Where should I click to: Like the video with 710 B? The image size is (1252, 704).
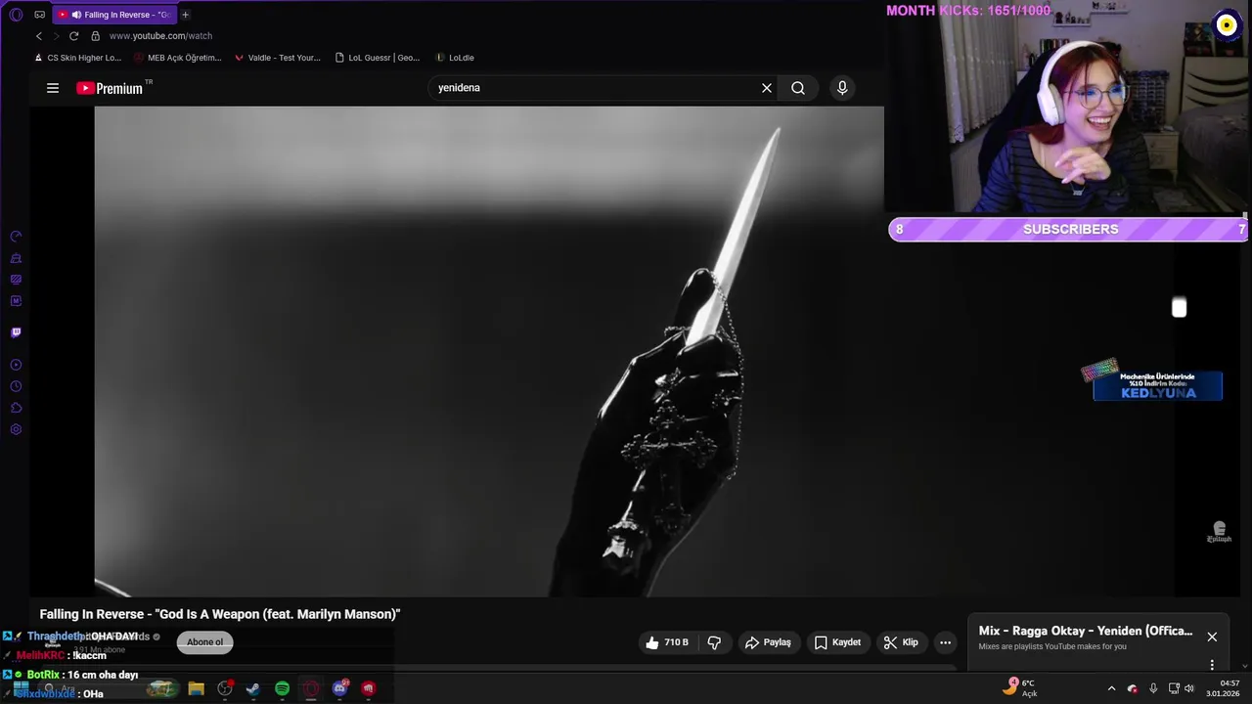[x=667, y=642]
